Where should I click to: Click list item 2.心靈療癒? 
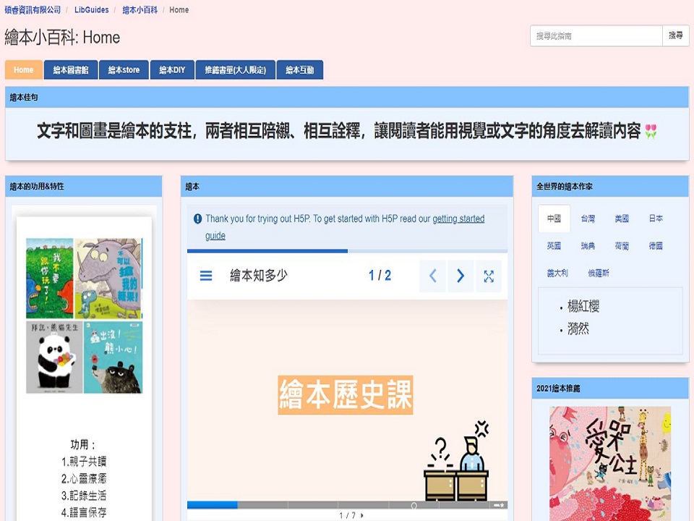[x=84, y=478]
